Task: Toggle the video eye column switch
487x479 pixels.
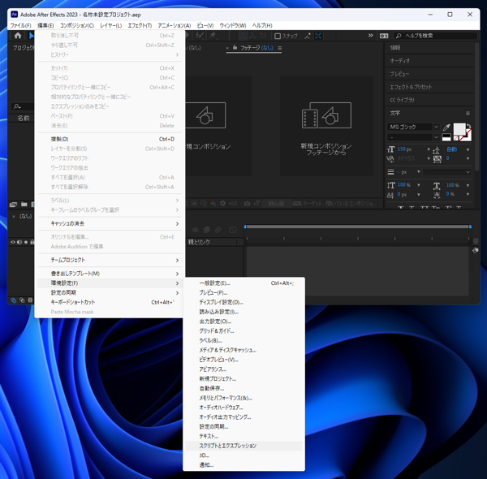Action: point(13,242)
